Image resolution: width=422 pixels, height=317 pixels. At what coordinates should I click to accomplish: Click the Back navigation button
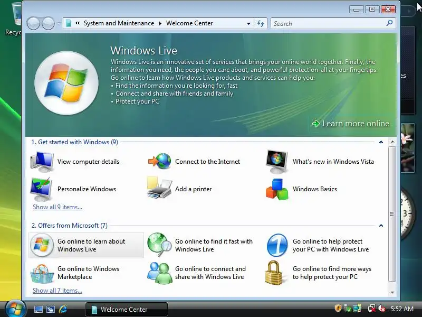pos(33,23)
